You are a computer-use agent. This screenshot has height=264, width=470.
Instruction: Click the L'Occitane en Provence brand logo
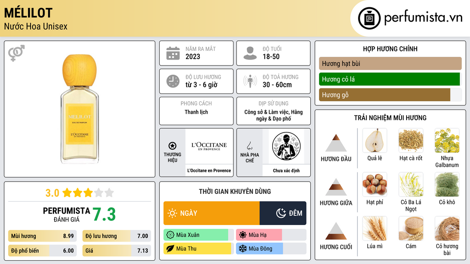pyautogui.click(x=209, y=146)
